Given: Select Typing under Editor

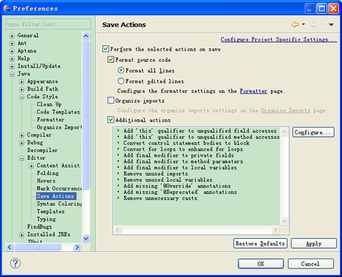Looking at the screenshot, I should click(x=46, y=219).
